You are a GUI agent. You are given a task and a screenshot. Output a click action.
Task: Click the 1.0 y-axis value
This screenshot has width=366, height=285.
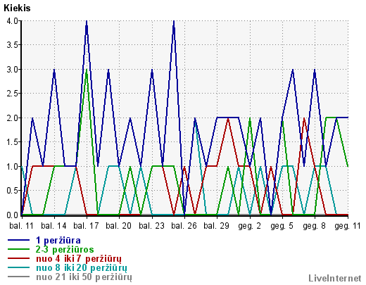pos(13,167)
